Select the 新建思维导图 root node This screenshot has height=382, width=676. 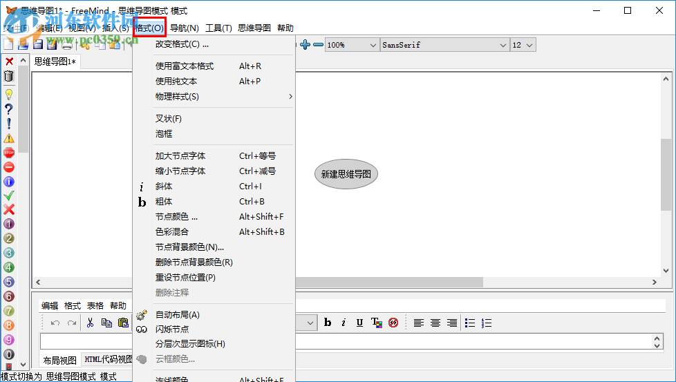coord(346,174)
